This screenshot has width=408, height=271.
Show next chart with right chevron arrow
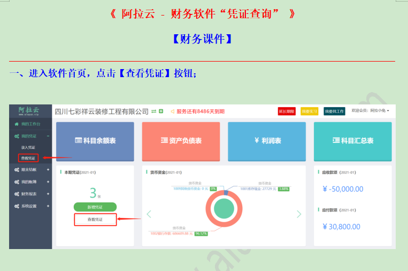(x=299, y=214)
